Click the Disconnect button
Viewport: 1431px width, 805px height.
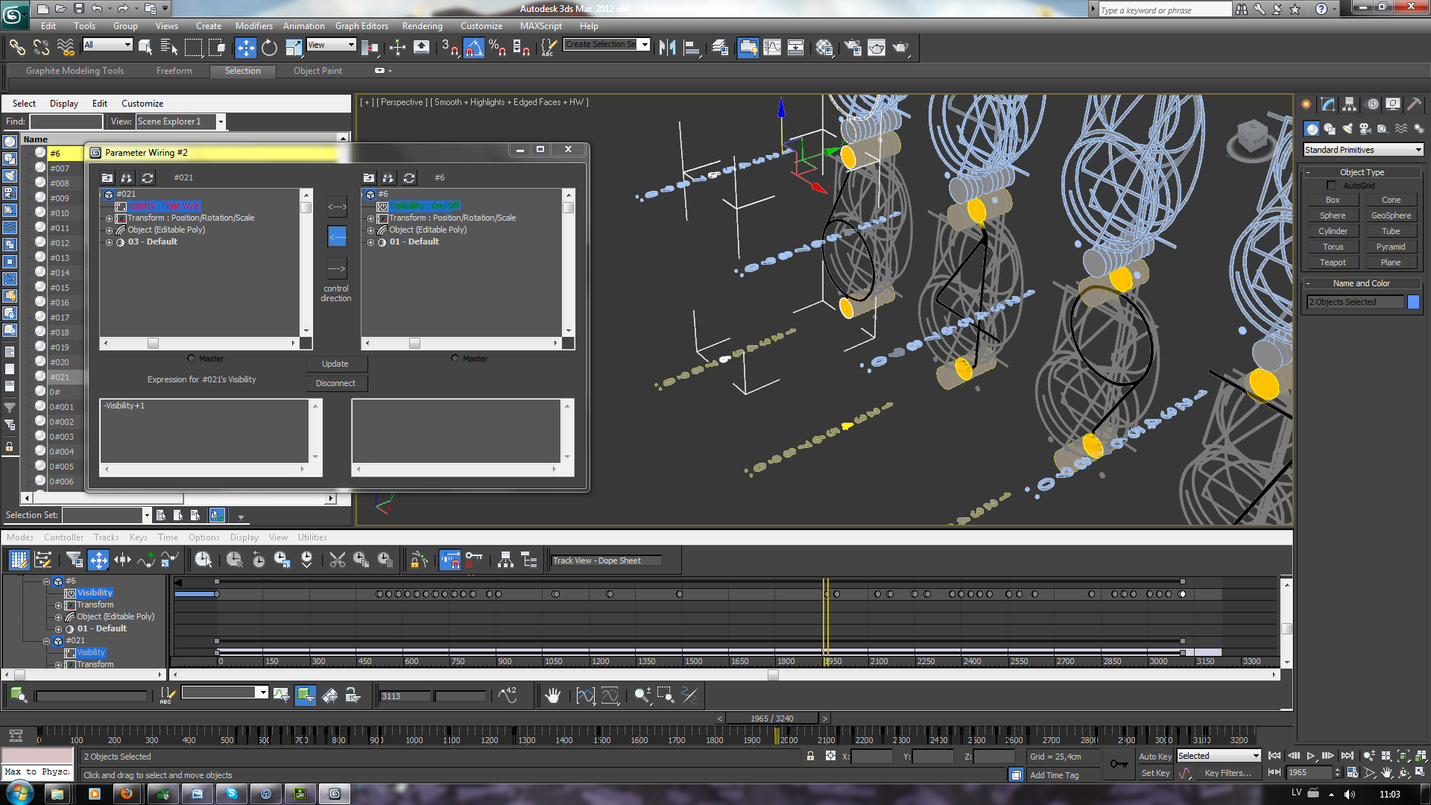(x=335, y=383)
